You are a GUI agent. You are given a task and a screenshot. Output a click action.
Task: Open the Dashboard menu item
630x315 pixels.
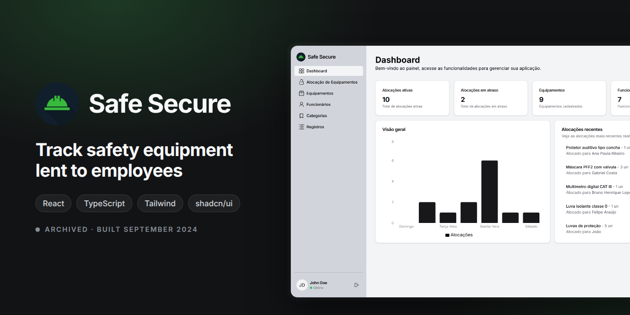click(329, 71)
